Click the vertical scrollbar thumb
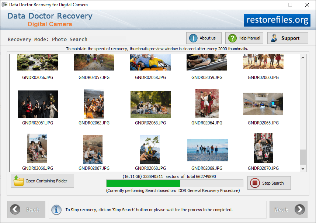 point(303,157)
